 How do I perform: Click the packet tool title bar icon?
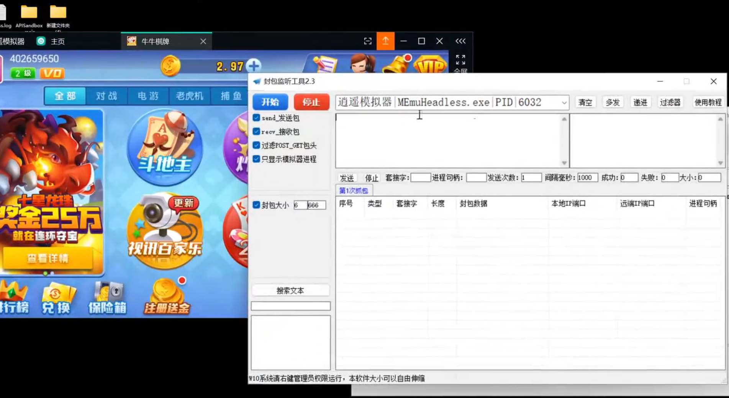tap(257, 81)
